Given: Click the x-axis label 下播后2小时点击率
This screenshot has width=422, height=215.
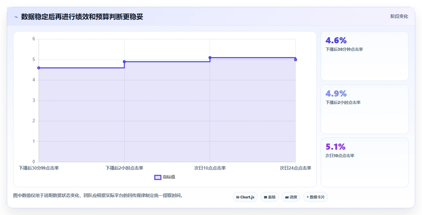Looking at the screenshot, I should pos(124,168).
